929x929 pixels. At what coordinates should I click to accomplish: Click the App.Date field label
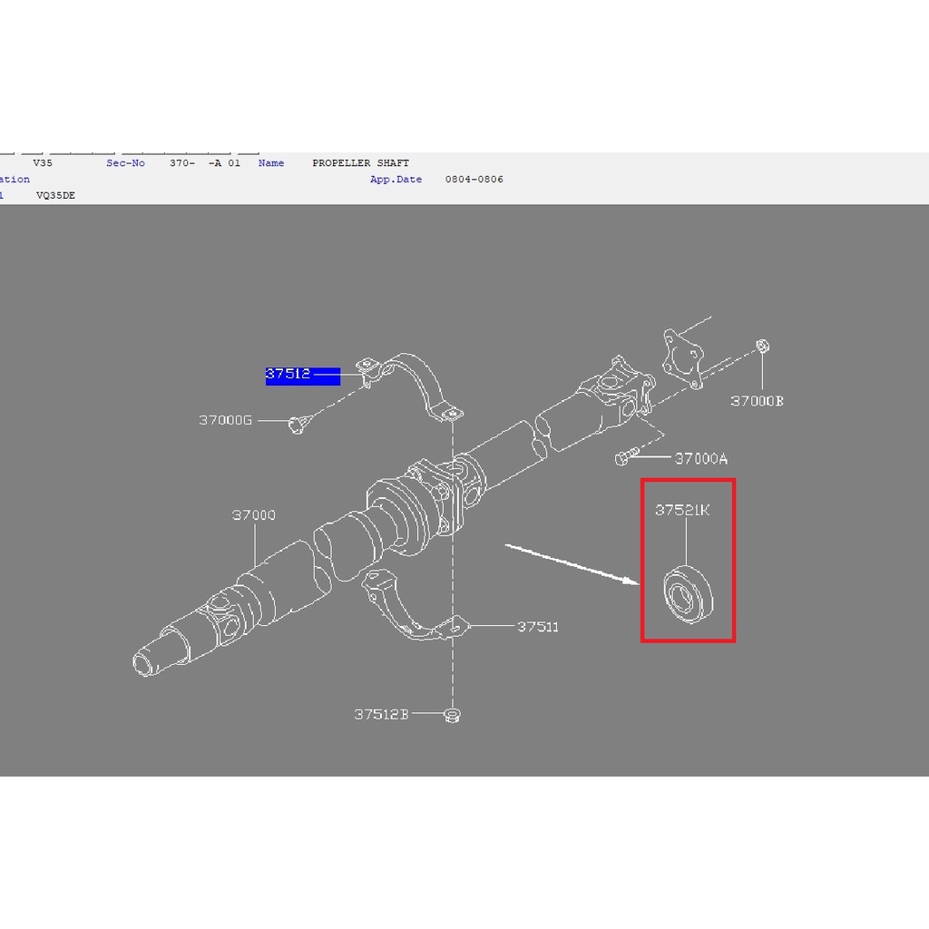[x=396, y=180]
